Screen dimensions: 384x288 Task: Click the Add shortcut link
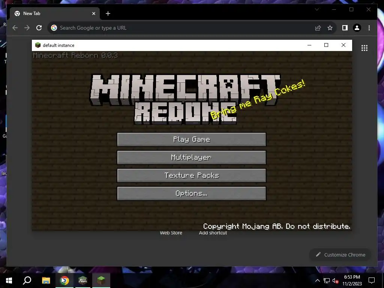pyautogui.click(x=213, y=233)
